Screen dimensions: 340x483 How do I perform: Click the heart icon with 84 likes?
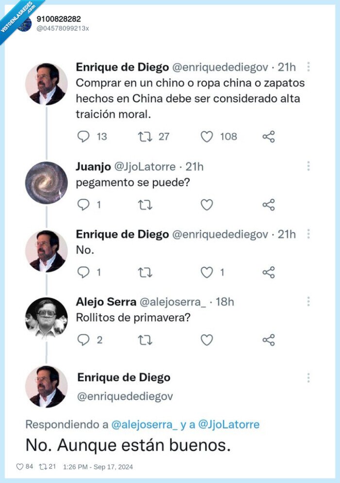[x=20, y=466]
